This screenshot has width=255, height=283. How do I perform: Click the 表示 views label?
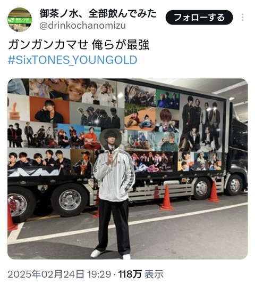point(154,274)
